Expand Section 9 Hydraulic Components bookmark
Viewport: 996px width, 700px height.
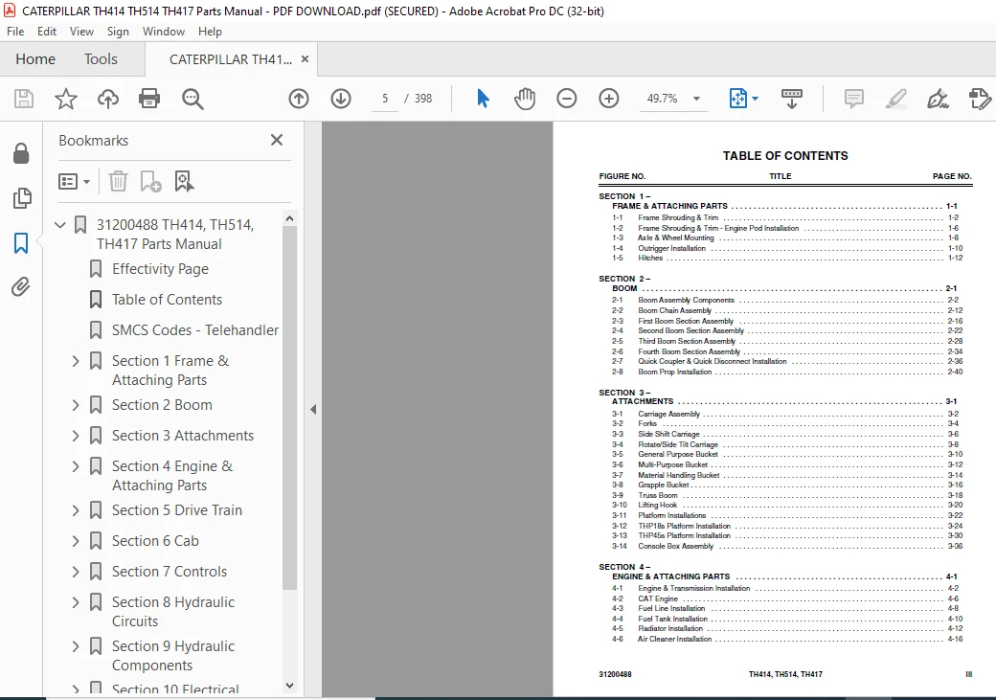[76, 646]
